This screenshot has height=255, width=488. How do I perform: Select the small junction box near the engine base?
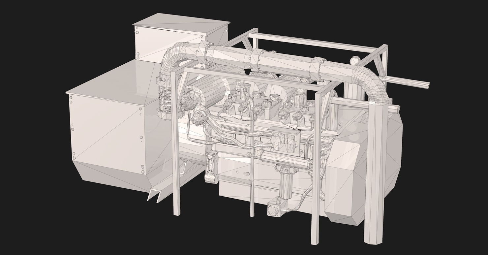coord(274,209)
